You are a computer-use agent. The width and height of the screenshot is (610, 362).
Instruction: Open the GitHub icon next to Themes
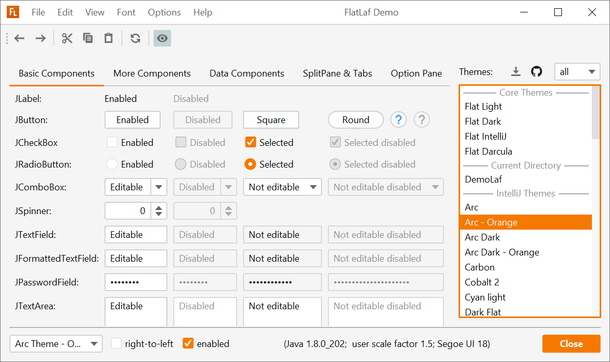537,72
